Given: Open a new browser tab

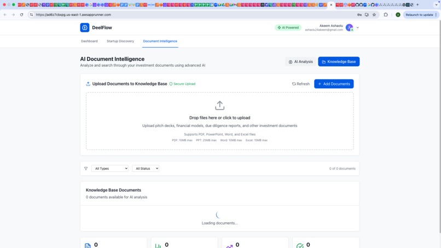Looking at the screenshot, I should [x=417, y=5].
